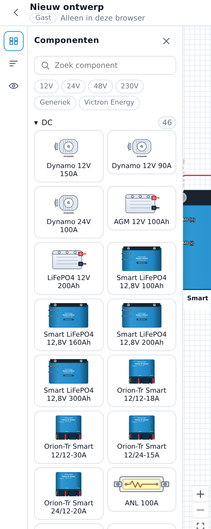211x529 pixels.
Task: Click the Nieuw ontwerp design title
Action: 67,7
